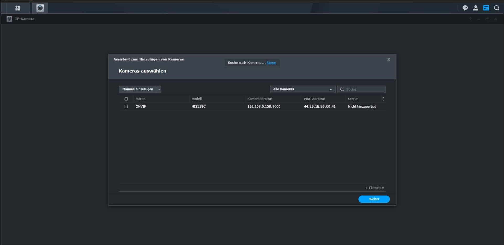This screenshot has width=504, height=245.
Task: Close the camera add wizard dialog
Action: (x=389, y=59)
